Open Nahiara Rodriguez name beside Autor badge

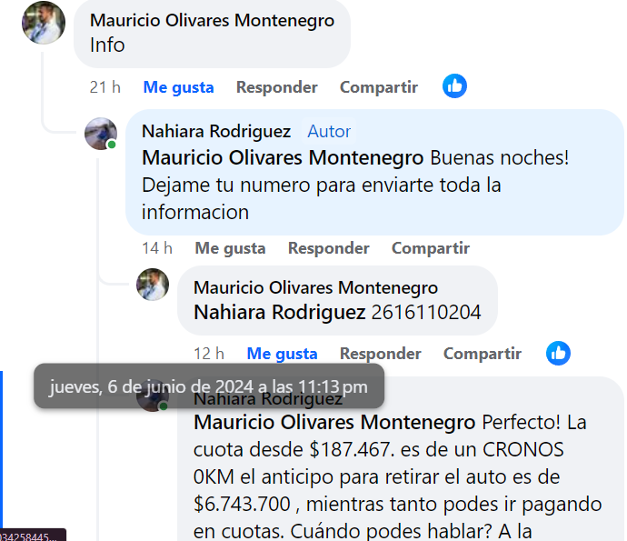(x=216, y=131)
